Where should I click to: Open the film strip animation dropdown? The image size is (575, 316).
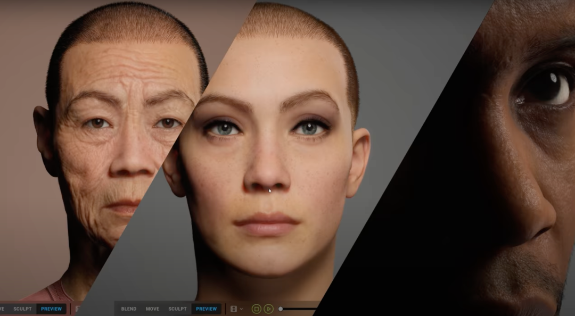236,309
